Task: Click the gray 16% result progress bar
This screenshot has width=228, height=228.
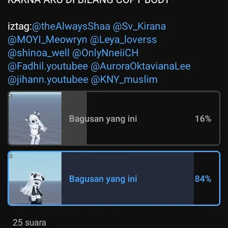Action: [x=74, y=118]
